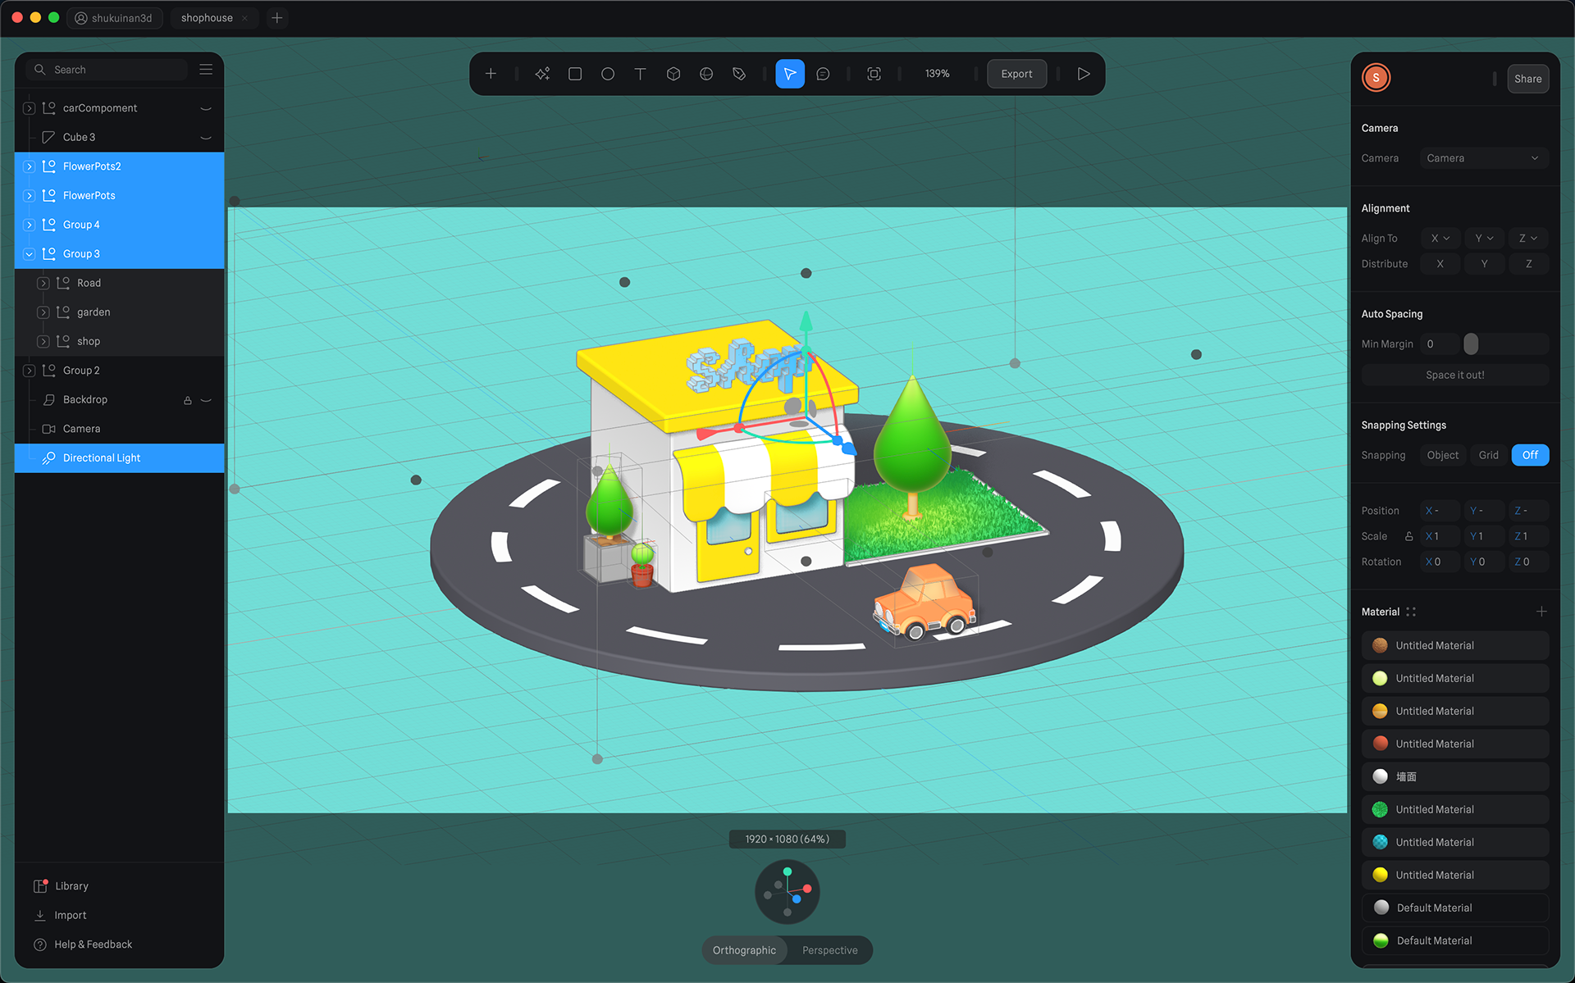Expand the garden group
1575x983 pixels.
[43, 312]
